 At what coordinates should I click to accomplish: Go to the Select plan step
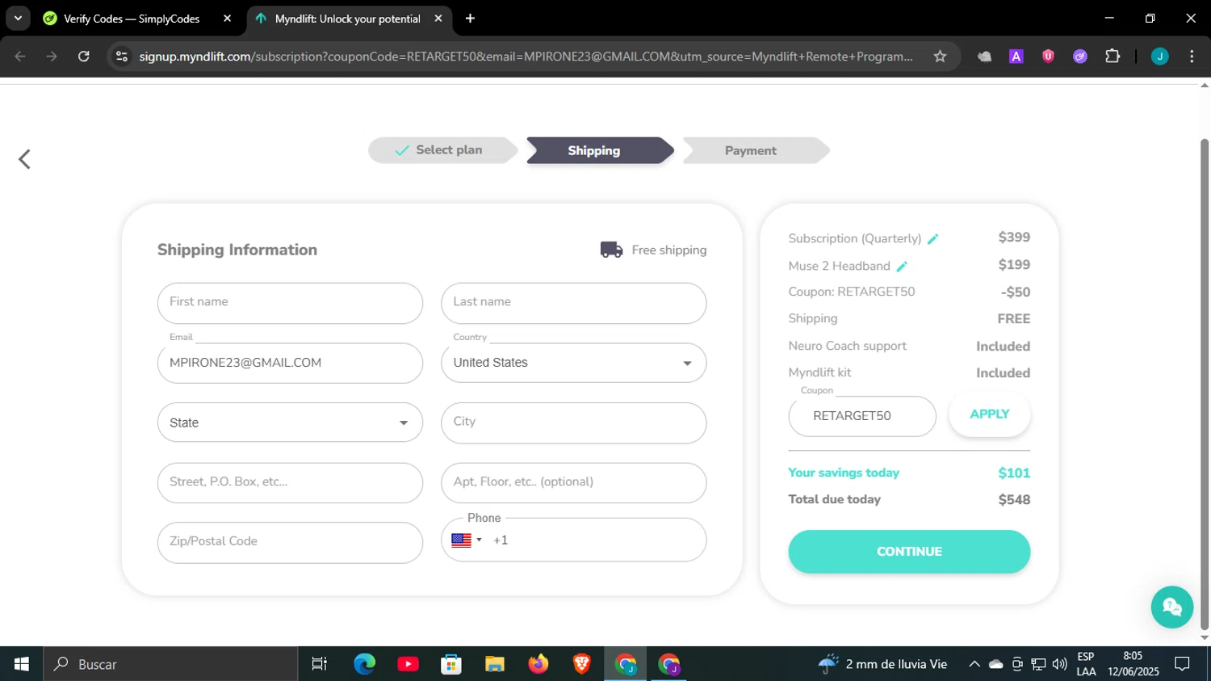[442, 150]
